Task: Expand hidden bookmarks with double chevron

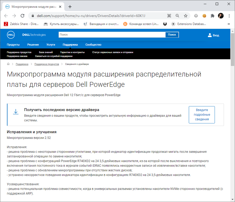Action: pyautogui.click(x=229, y=24)
